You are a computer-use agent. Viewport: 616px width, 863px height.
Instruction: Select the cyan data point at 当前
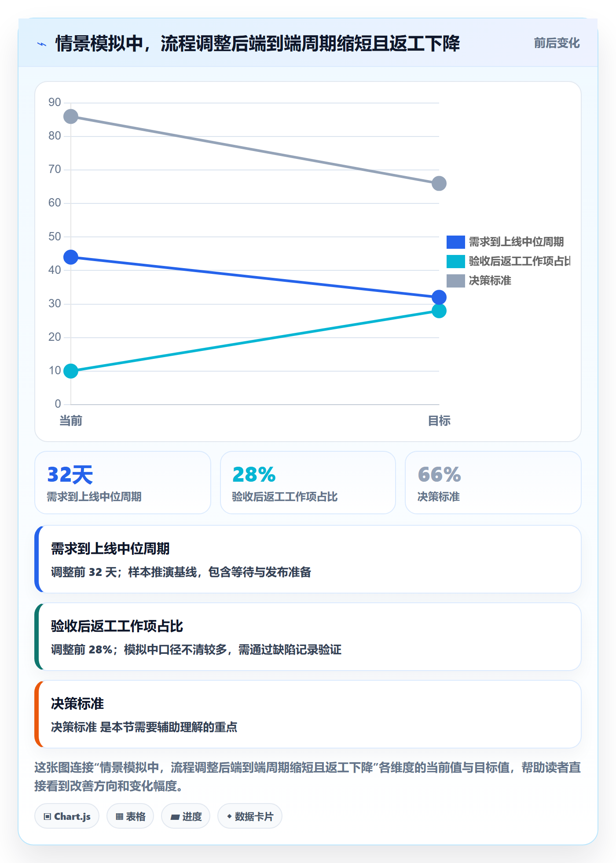71,371
